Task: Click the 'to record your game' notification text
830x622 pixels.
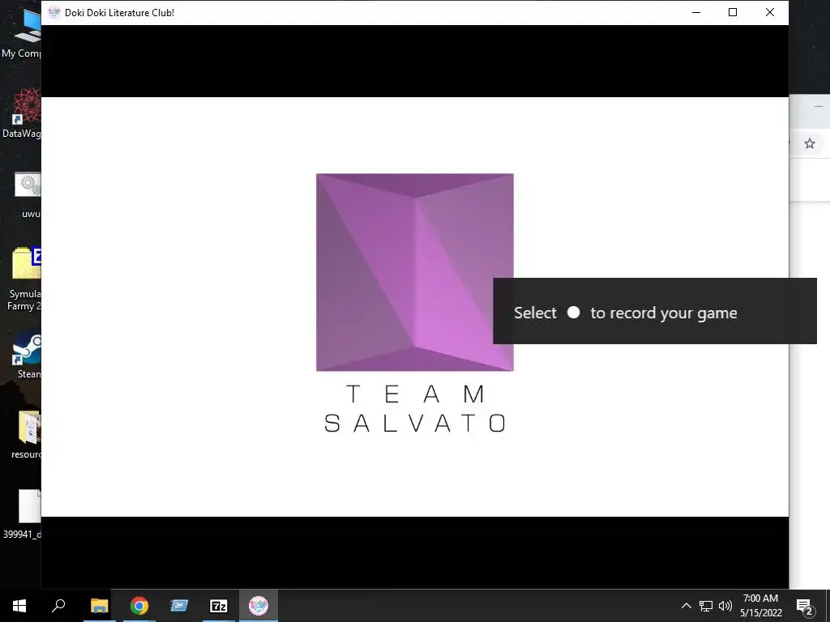Action: pos(664,313)
